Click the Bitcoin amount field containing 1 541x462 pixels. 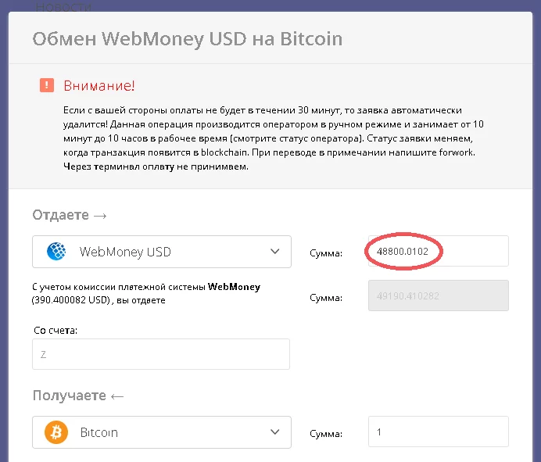(x=437, y=432)
